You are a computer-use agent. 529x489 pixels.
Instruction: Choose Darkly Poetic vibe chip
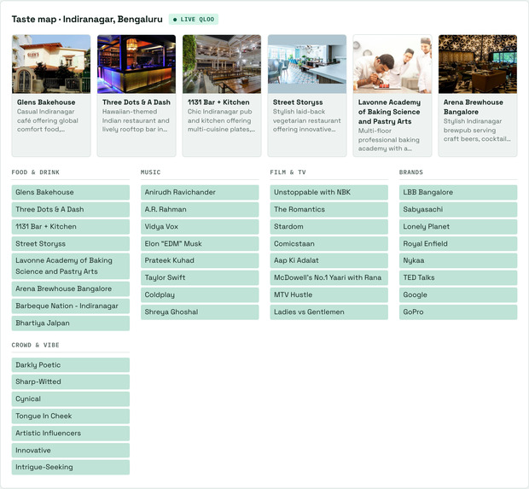pyautogui.click(x=71, y=365)
